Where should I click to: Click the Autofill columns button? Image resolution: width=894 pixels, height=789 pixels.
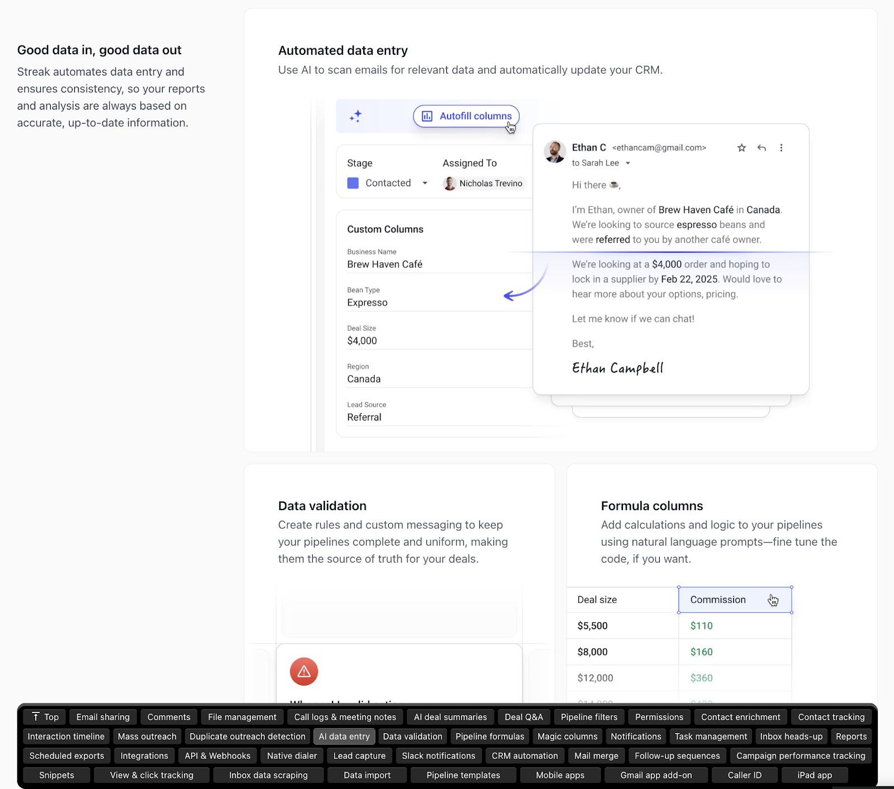[467, 116]
